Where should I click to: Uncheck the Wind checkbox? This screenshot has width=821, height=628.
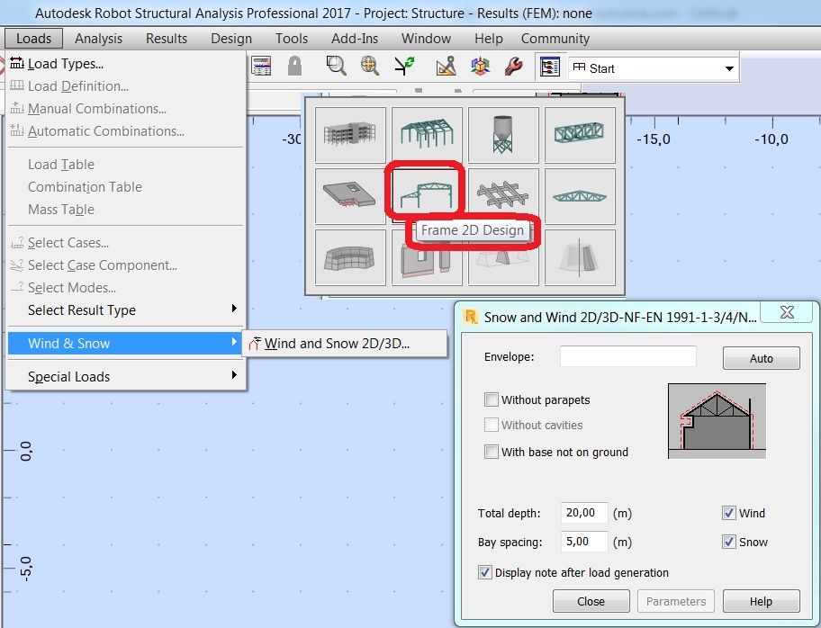point(729,513)
